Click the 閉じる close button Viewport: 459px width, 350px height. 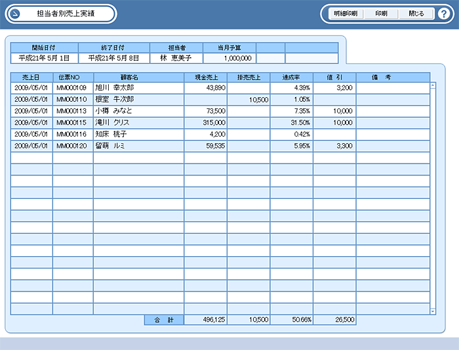(416, 14)
